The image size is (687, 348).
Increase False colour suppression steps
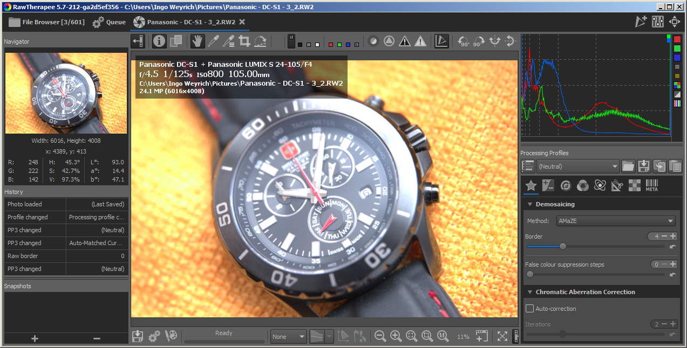click(673, 265)
